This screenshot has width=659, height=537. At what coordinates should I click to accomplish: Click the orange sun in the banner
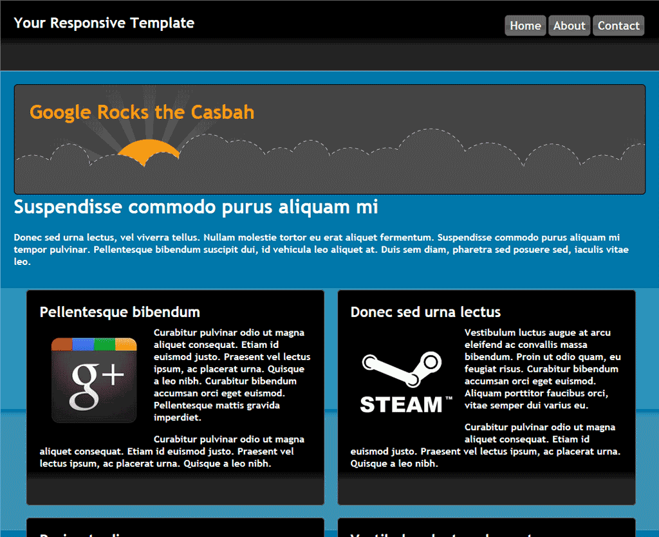pos(149,152)
